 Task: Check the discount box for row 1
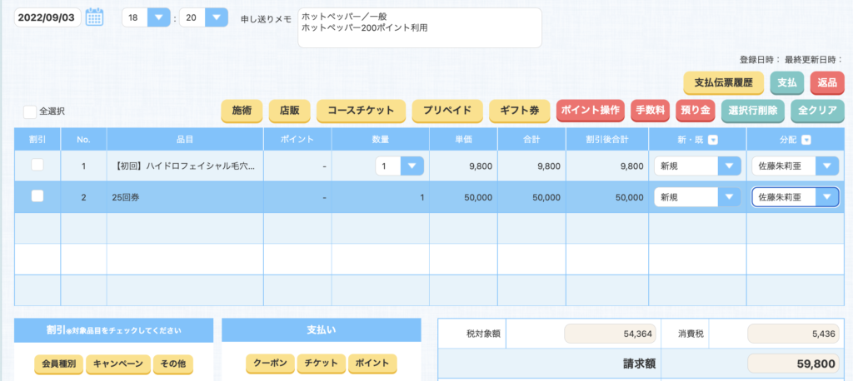click(x=37, y=166)
